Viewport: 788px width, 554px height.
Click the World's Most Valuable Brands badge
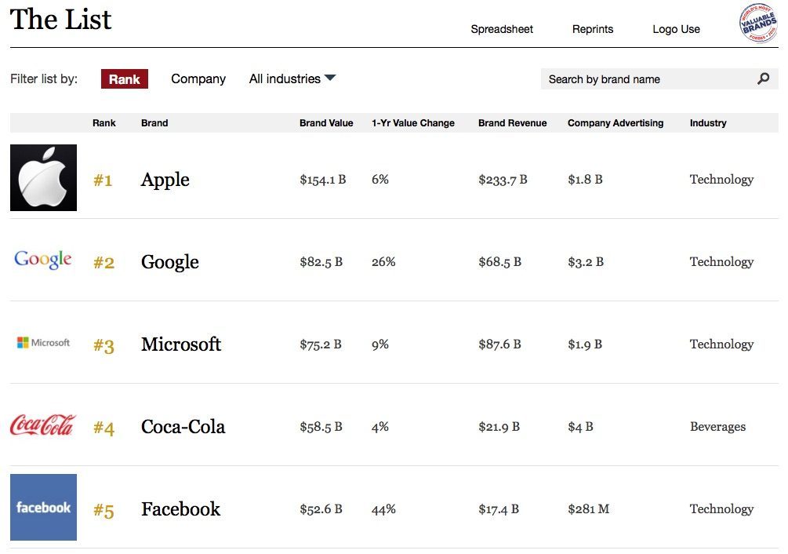(758, 23)
